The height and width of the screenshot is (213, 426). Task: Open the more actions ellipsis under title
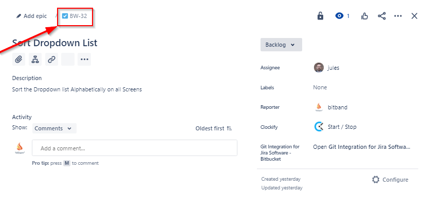point(84,60)
